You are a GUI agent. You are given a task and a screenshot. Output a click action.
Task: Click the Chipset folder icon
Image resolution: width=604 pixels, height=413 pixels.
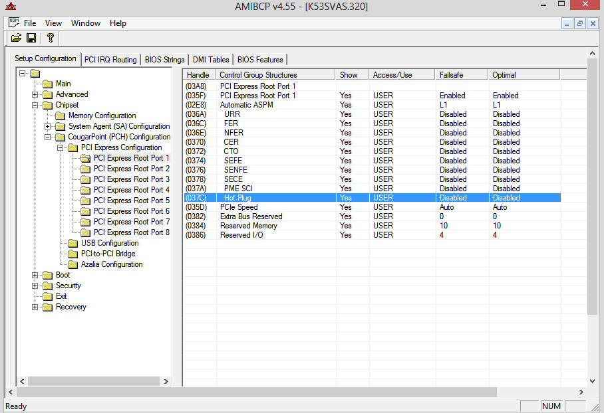coord(48,105)
